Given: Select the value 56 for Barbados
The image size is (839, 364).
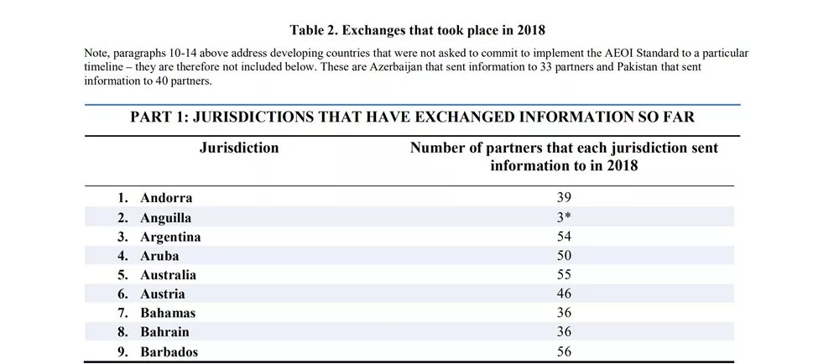Looking at the screenshot, I should click(x=564, y=351).
